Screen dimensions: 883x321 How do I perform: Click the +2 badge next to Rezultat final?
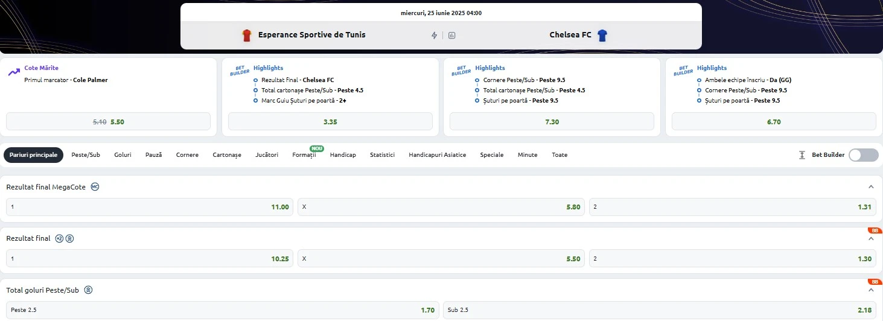59,238
